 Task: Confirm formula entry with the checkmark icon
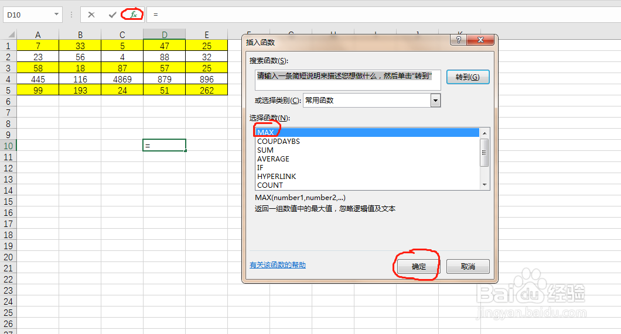point(112,15)
